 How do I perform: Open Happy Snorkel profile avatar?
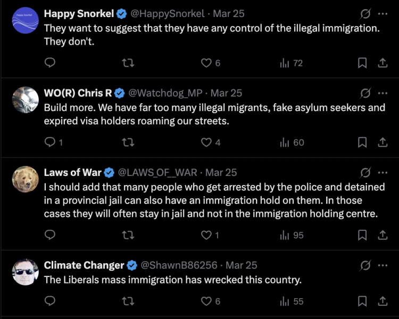pyautogui.click(x=25, y=21)
